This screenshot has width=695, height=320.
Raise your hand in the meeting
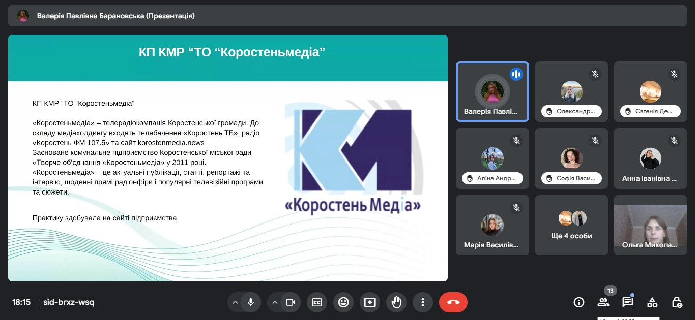[x=396, y=302]
